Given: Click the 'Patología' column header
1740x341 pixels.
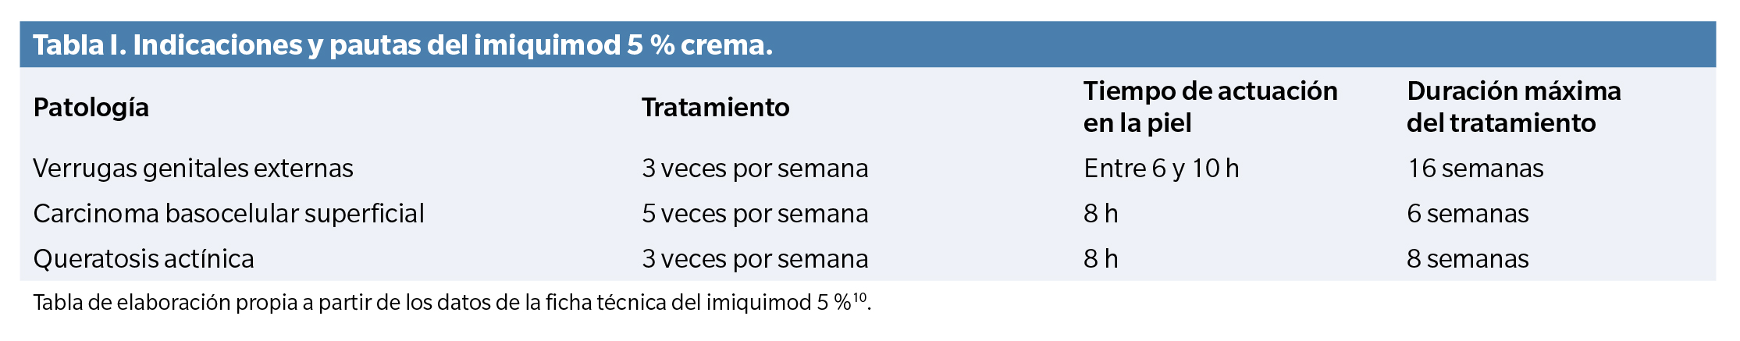Looking at the screenshot, I should click(91, 107).
